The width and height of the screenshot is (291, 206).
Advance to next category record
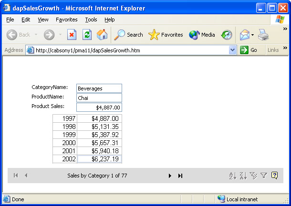pyautogui.click(x=170, y=176)
